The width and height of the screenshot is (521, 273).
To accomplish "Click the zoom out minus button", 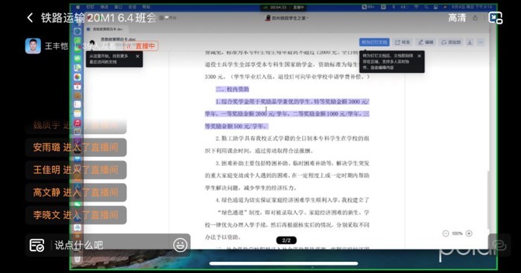I will point(446,234).
